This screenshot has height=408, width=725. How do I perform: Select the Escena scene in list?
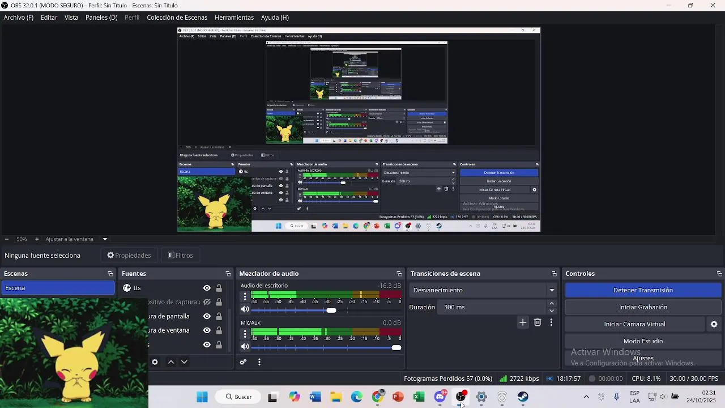57,288
